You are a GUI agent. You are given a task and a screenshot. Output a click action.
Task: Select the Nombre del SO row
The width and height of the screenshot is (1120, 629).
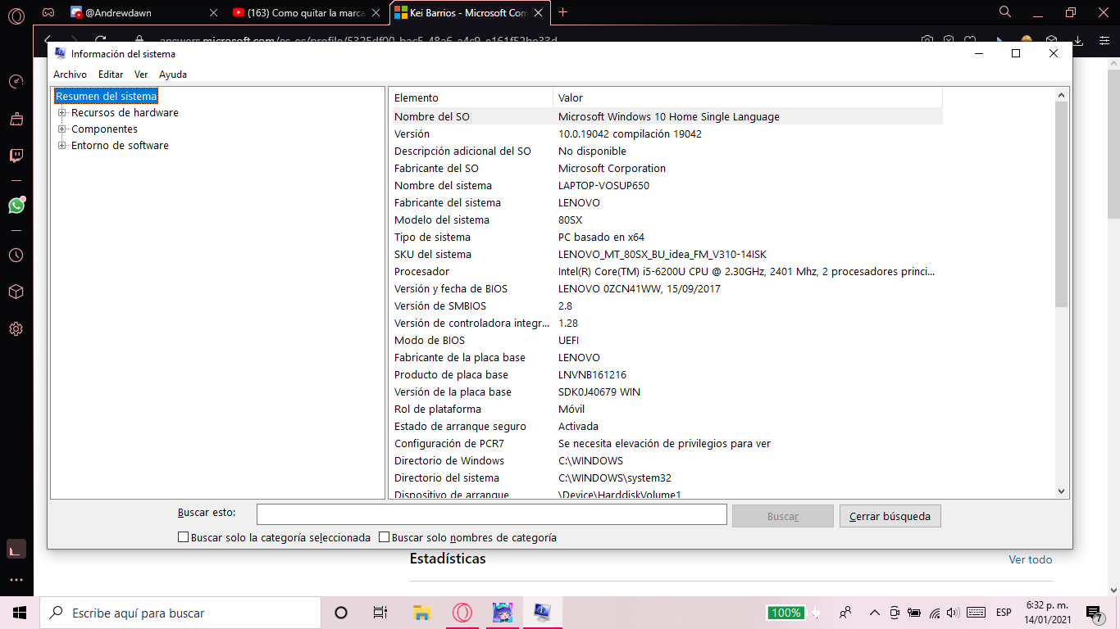click(x=667, y=116)
